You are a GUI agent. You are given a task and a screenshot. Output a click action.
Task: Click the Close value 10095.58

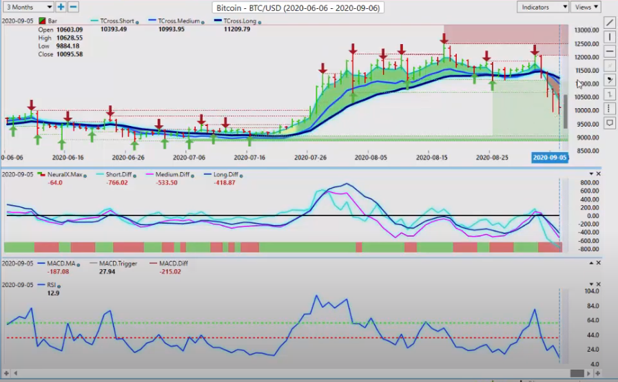[x=70, y=54]
